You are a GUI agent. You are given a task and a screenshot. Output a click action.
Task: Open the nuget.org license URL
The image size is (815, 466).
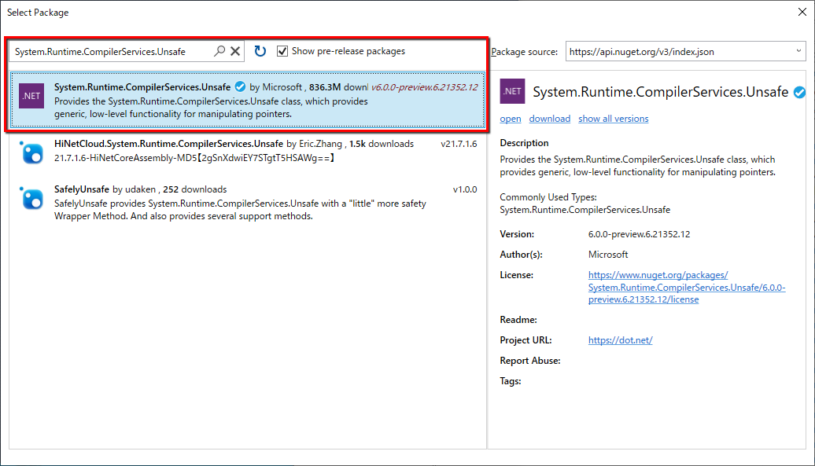(687, 287)
